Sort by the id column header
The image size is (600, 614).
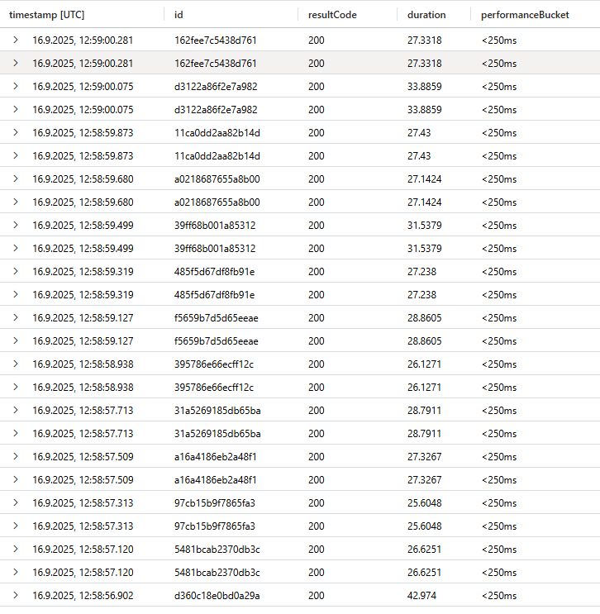pos(179,15)
